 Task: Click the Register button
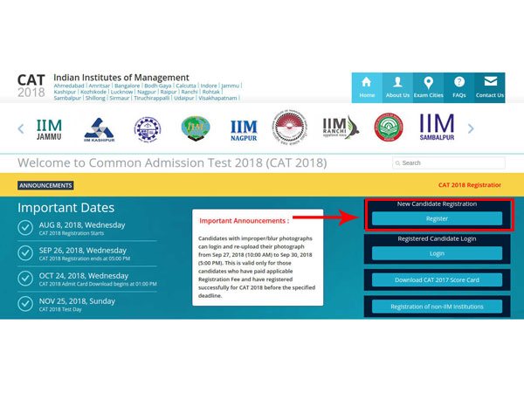coord(437,218)
